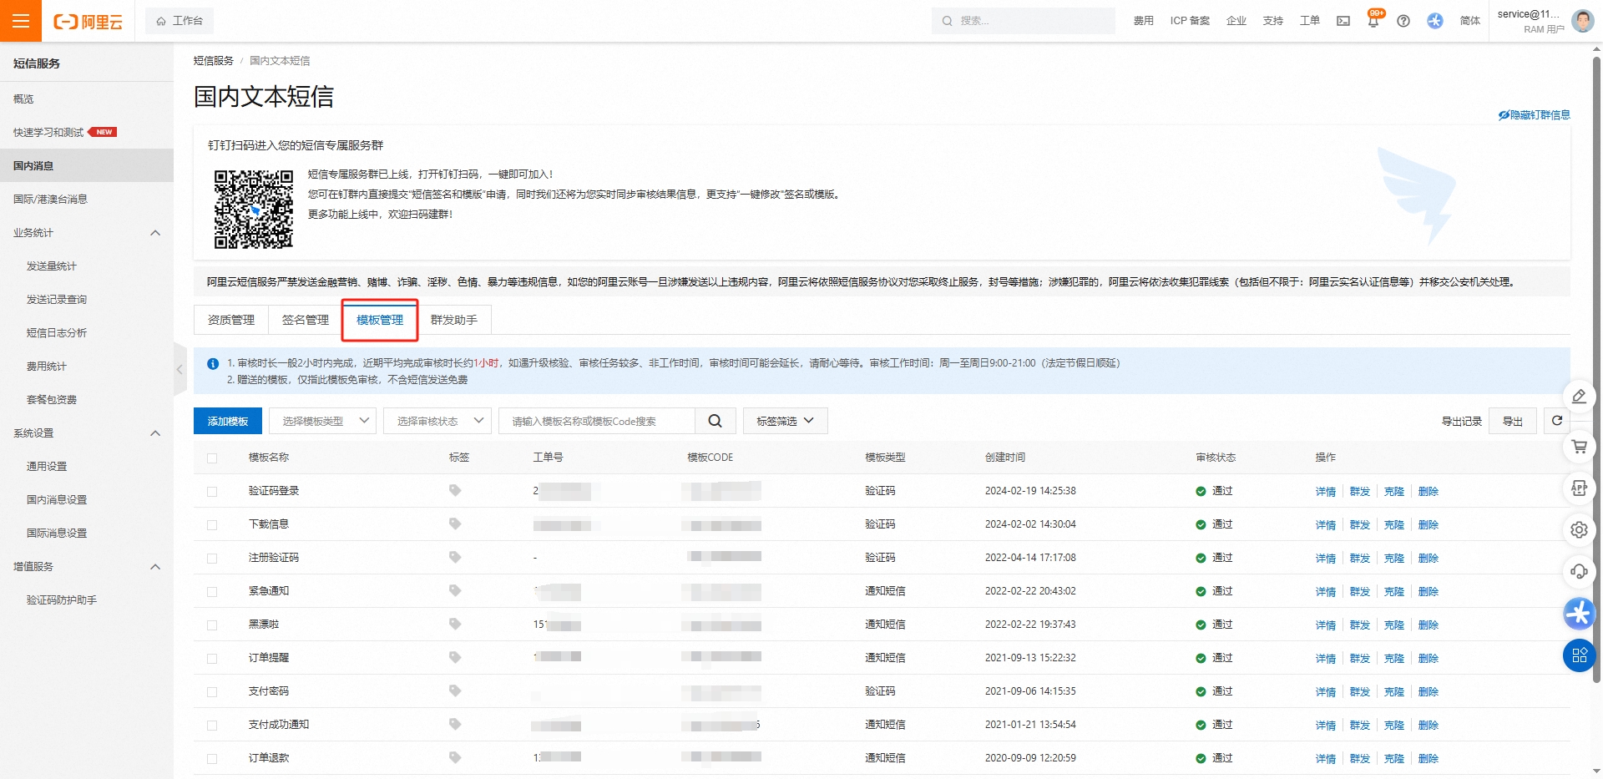The height and width of the screenshot is (779, 1603).
Task: Open the hamburger menu in the top-left
Action: [x=21, y=21]
